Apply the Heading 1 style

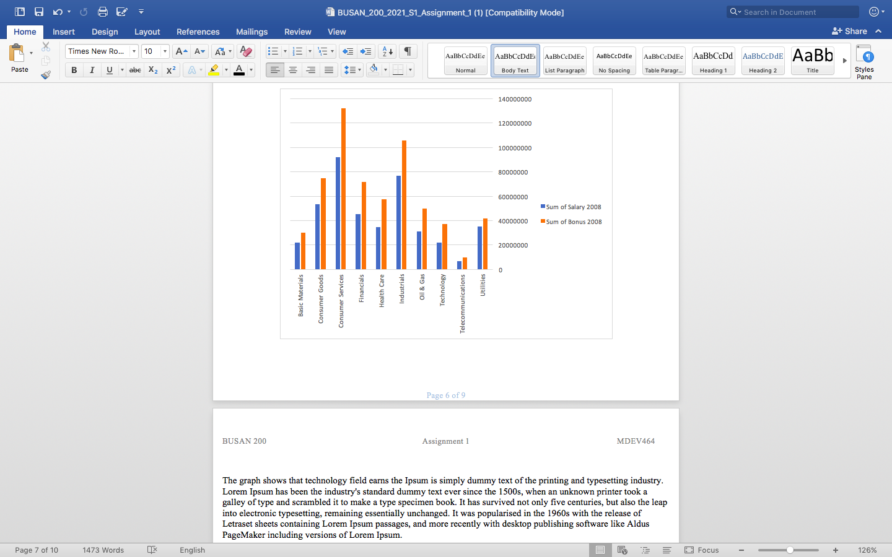[713, 61]
